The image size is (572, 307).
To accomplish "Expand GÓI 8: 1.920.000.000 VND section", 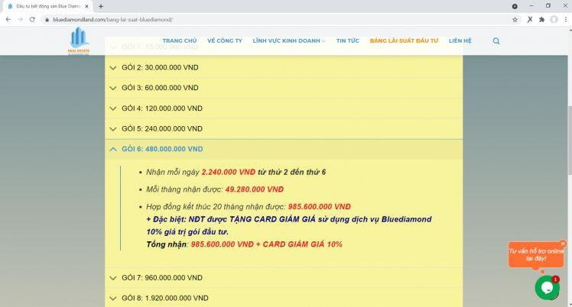I will tap(284, 298).
